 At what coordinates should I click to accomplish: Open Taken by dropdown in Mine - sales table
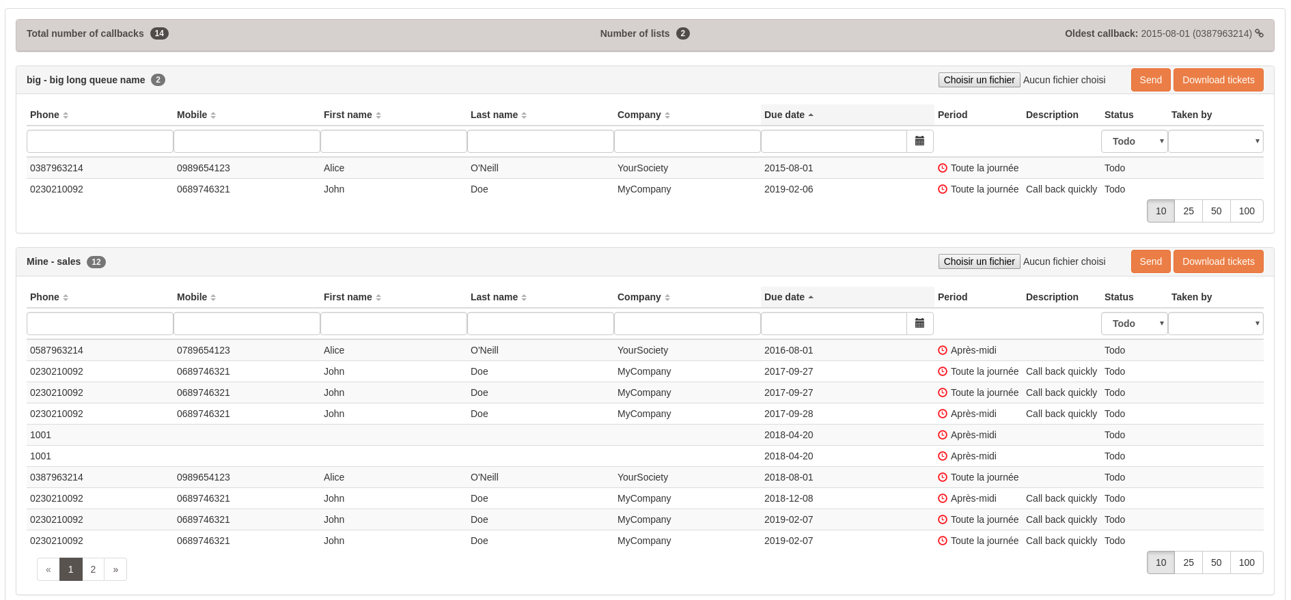click(x=1216, y=324)
